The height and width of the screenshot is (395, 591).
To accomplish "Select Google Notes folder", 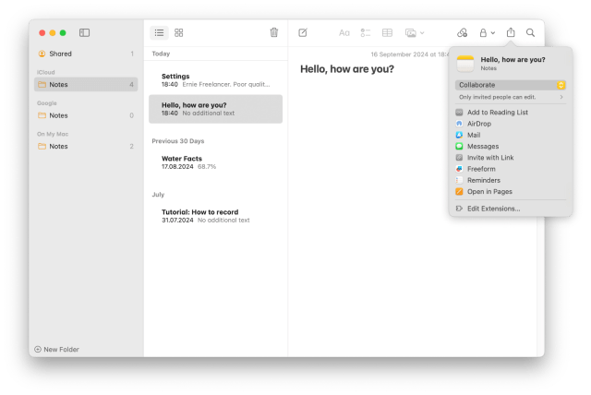I will pos(86,115).
